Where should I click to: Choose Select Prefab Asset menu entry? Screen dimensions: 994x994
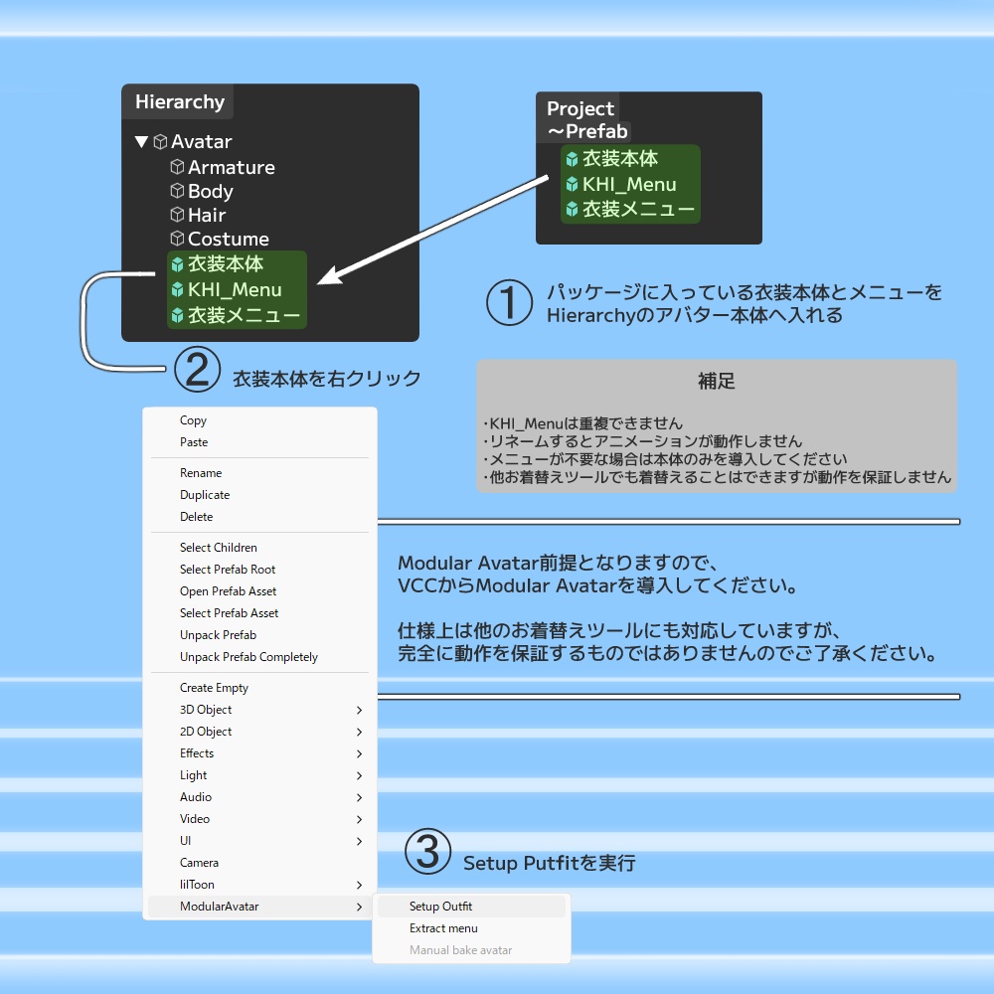tap(259, 613)
